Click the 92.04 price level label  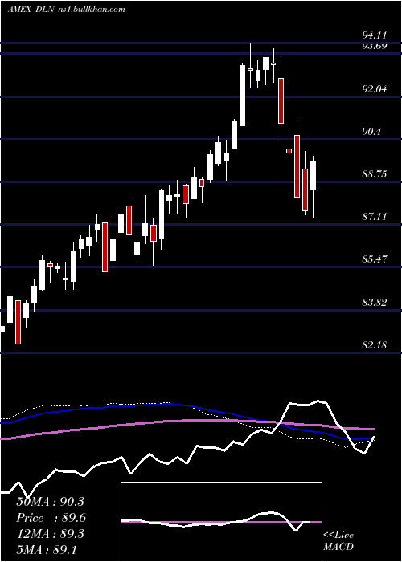(x=375, y=88)
